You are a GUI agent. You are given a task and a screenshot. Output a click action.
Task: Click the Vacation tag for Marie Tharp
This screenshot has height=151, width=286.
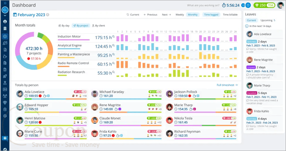pos(251,93)
